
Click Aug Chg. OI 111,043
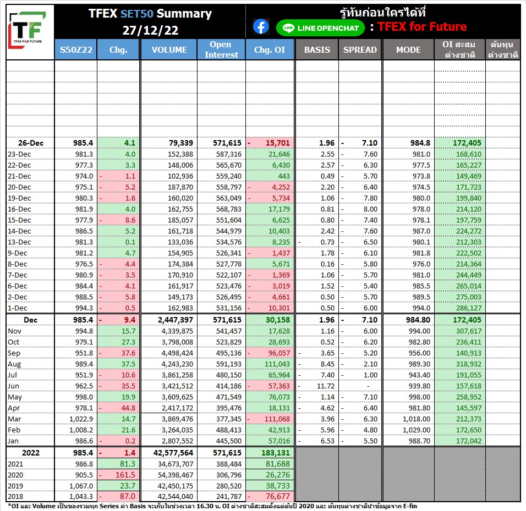pos(277,364)
